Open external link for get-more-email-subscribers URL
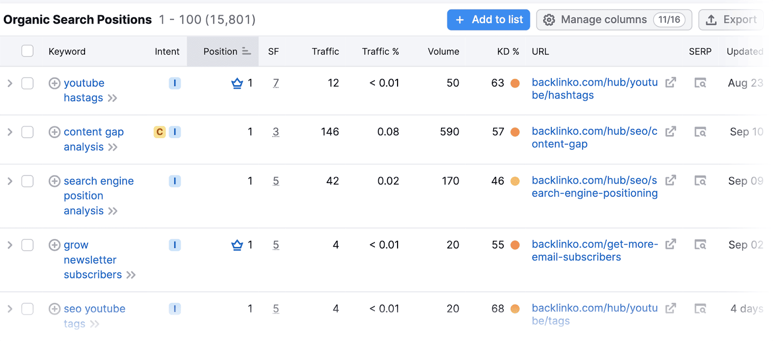Screen dimensions: 773x341 tap(671, 244)
